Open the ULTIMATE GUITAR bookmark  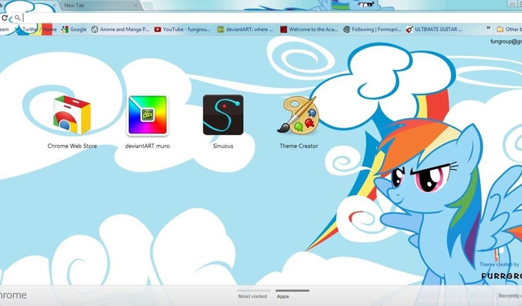click(x=434, y=29)
